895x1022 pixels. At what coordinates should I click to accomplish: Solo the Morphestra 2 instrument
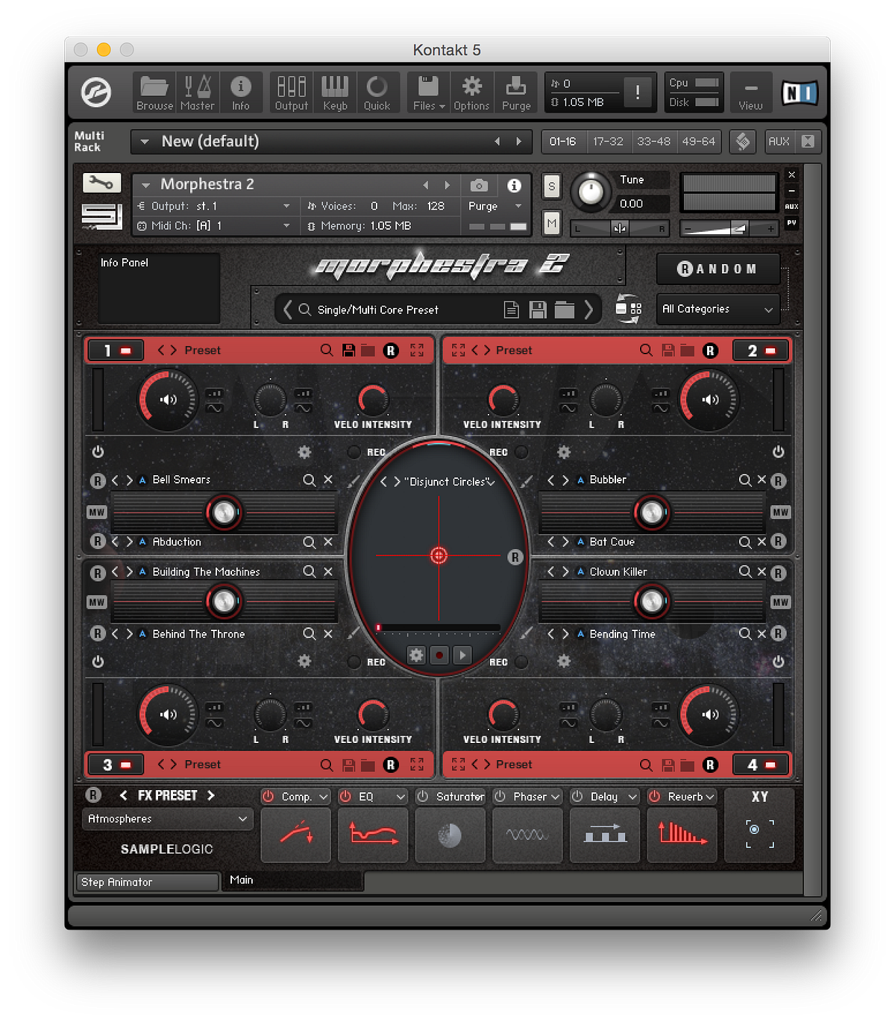(551, 186)
